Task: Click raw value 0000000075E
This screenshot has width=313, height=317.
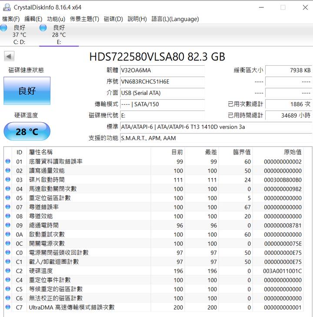Action: tap(283, 244)
